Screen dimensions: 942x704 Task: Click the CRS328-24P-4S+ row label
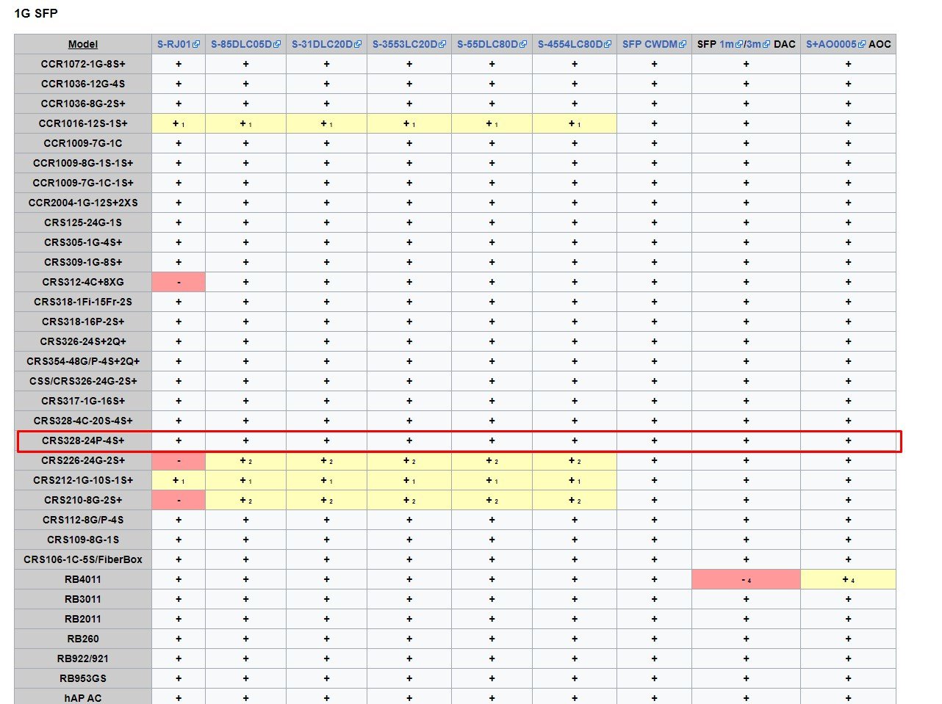point(83,440)
